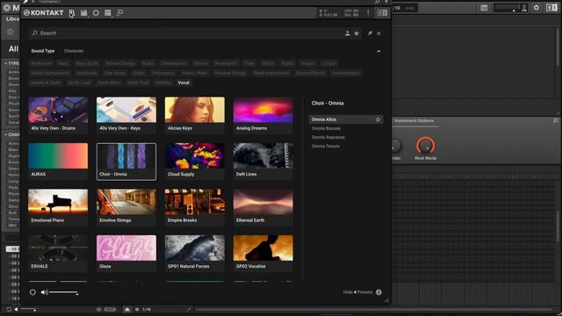Open the Ethereal Earth library
Image resolution: width=562 pixels, height=316 pixels.
coord(263,207)
